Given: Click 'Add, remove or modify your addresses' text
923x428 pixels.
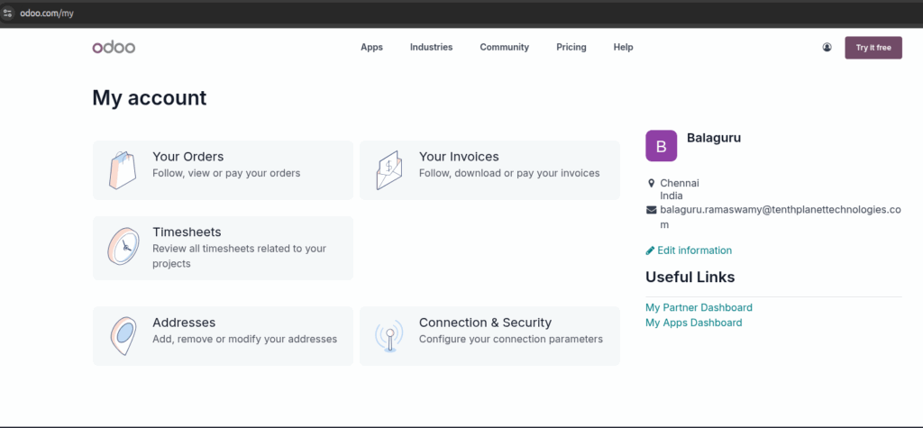Looking at the screenshot, I should point(245,340).
